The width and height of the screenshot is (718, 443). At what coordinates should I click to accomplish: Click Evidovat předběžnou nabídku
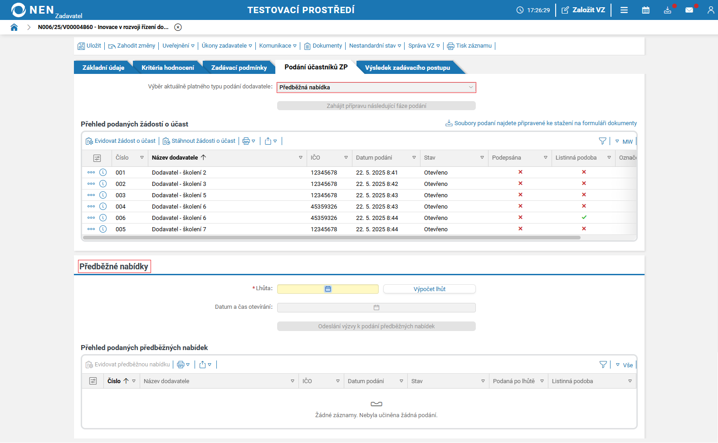[128, 365]
